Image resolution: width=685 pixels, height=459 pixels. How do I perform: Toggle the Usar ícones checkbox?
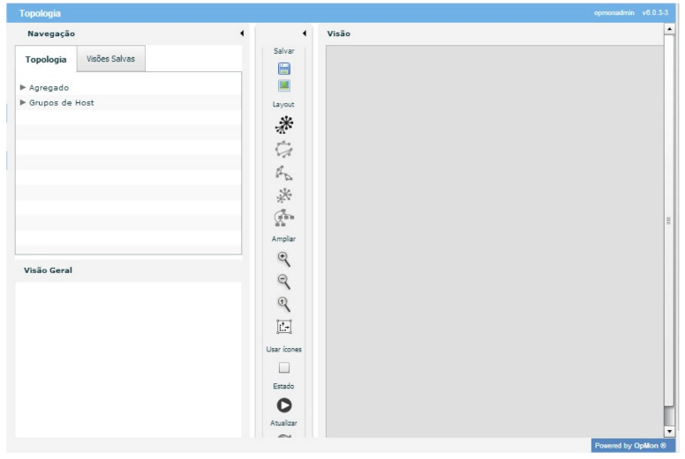[x=284, y=367]
